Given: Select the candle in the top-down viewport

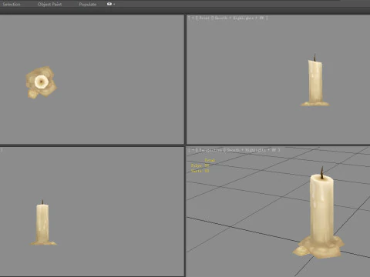Looking at the screenshot, I should pos(41,82).
